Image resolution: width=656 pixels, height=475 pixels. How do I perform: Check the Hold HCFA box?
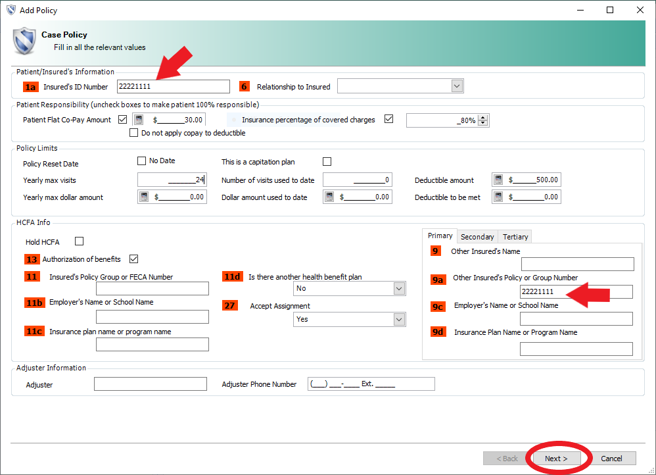coord(80,241)
